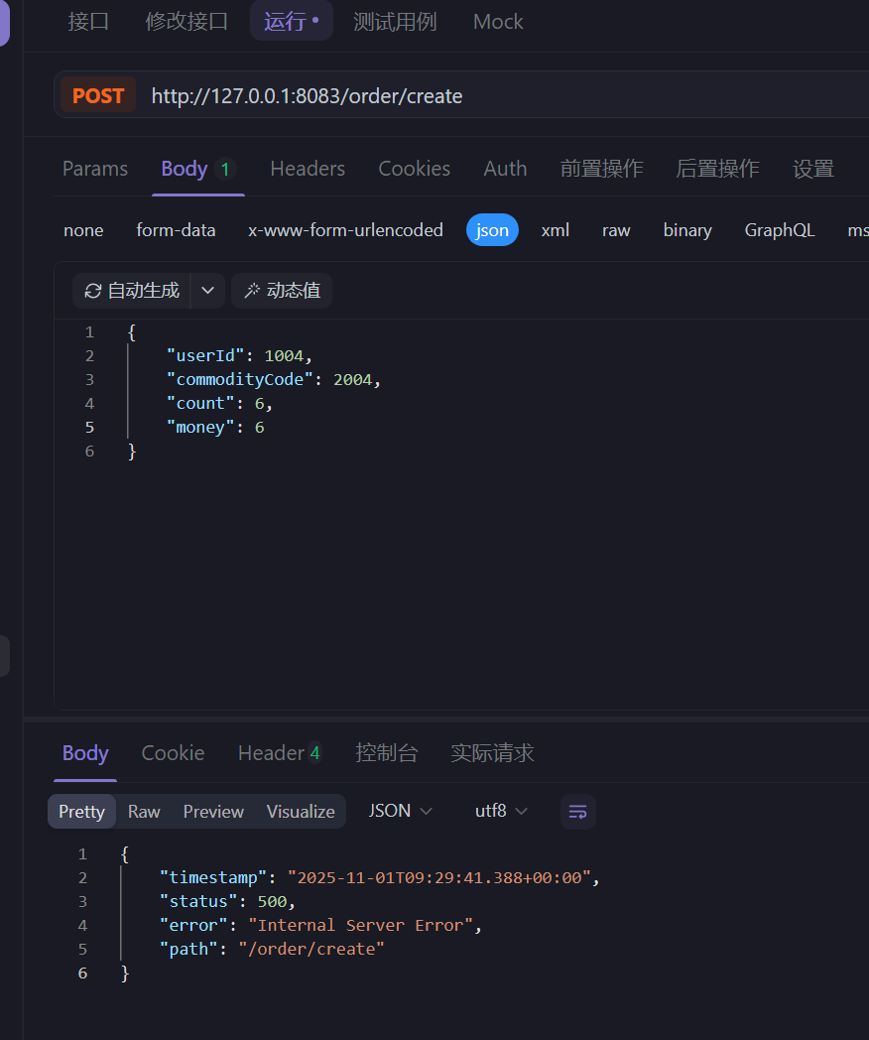Open the 实际请求 tab
The width and height of the screenshot is (869, 1040).
[x=492, y=753]
